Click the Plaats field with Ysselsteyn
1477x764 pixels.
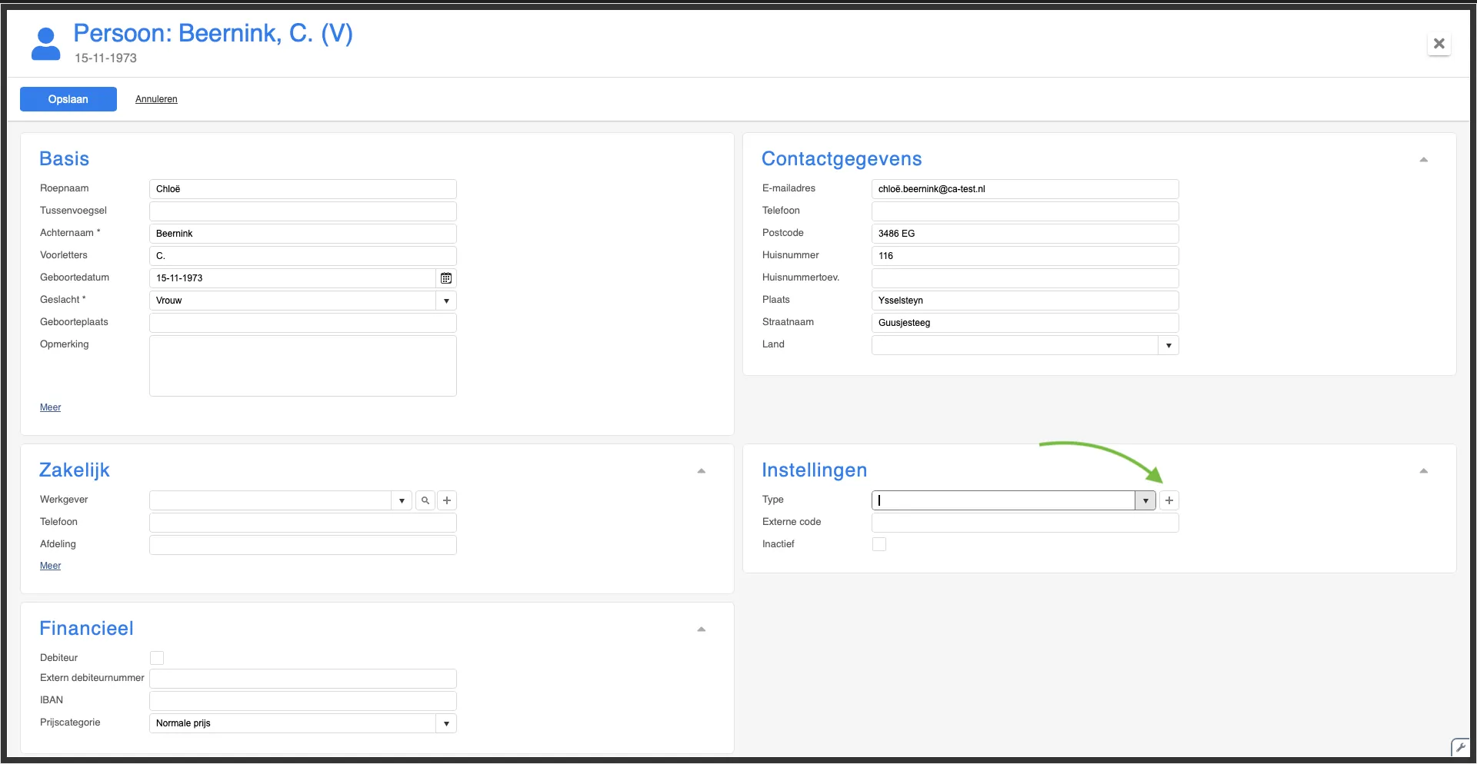pyautogui.click(x=1025, y=301)
